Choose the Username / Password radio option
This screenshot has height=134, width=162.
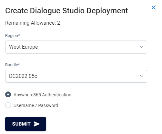tap(8, 105)
